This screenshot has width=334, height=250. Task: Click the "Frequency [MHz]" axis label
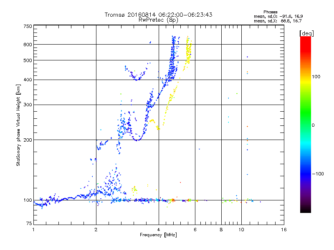(x=158, y=235)
